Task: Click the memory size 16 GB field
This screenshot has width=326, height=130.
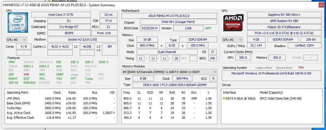Action: [147, 39]
